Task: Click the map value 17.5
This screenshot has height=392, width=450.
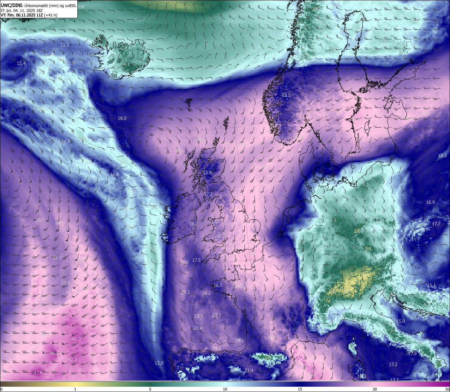Action: (x=196, y=260)
